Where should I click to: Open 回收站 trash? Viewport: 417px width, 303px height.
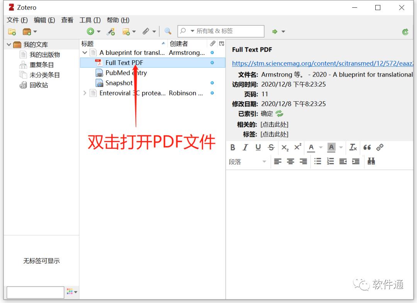[x=39, y=85]
